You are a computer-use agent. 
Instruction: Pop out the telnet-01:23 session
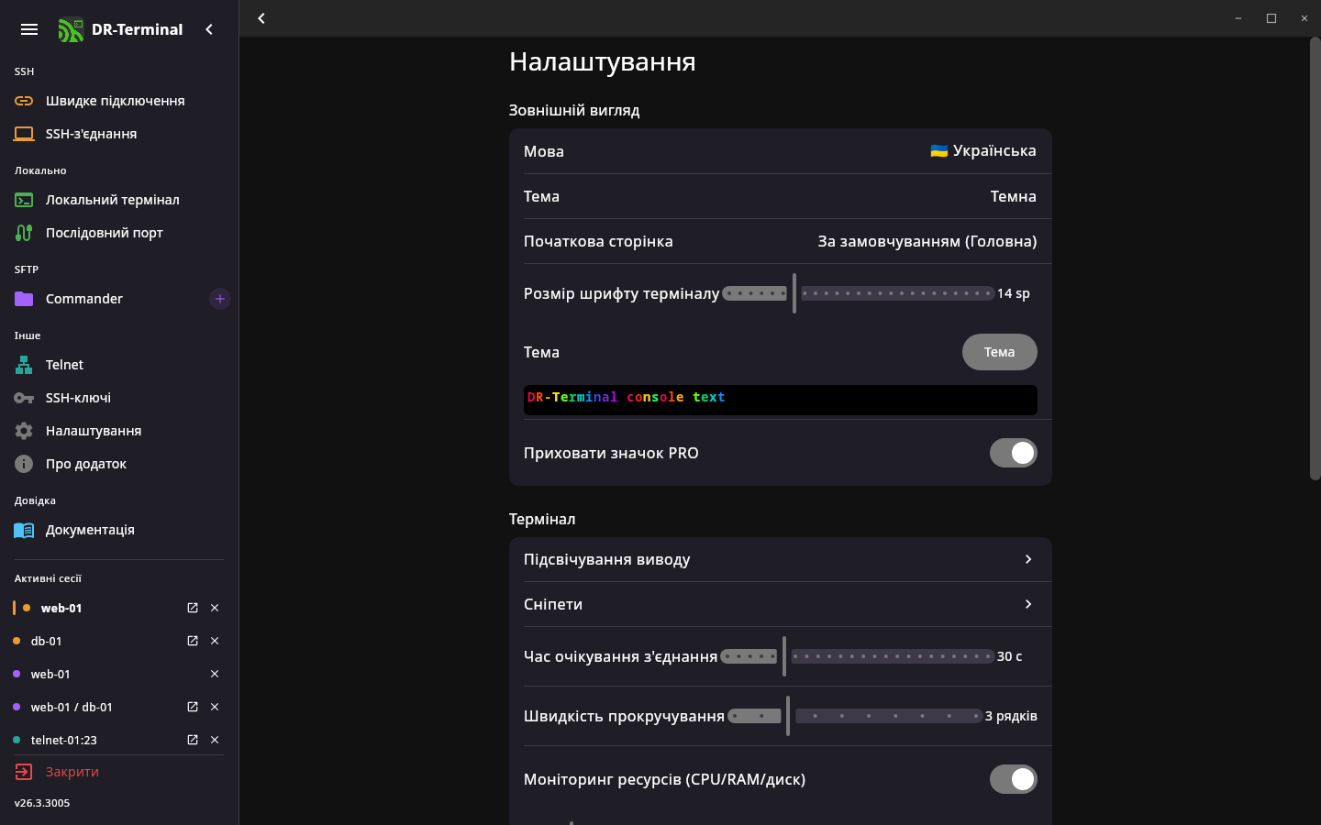[x=193, y=740]
